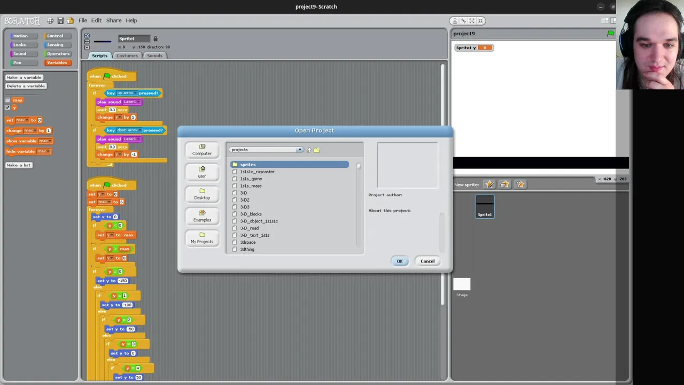Select the 3-D_text_1s1s project file

pyautogui.click(x=254, y=235)
